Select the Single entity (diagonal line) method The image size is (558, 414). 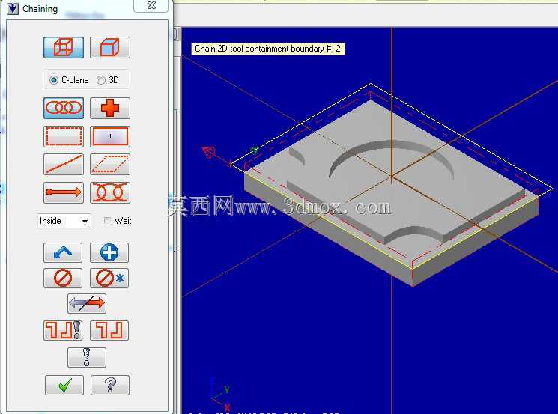tap(64, 164)
